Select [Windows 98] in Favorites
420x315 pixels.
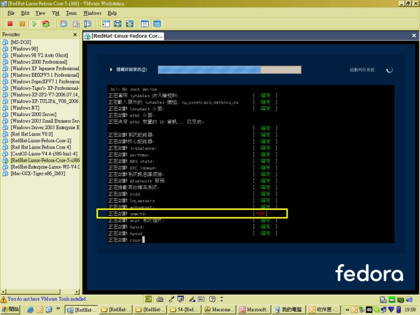pyautogui.click(x=24, y=48)
